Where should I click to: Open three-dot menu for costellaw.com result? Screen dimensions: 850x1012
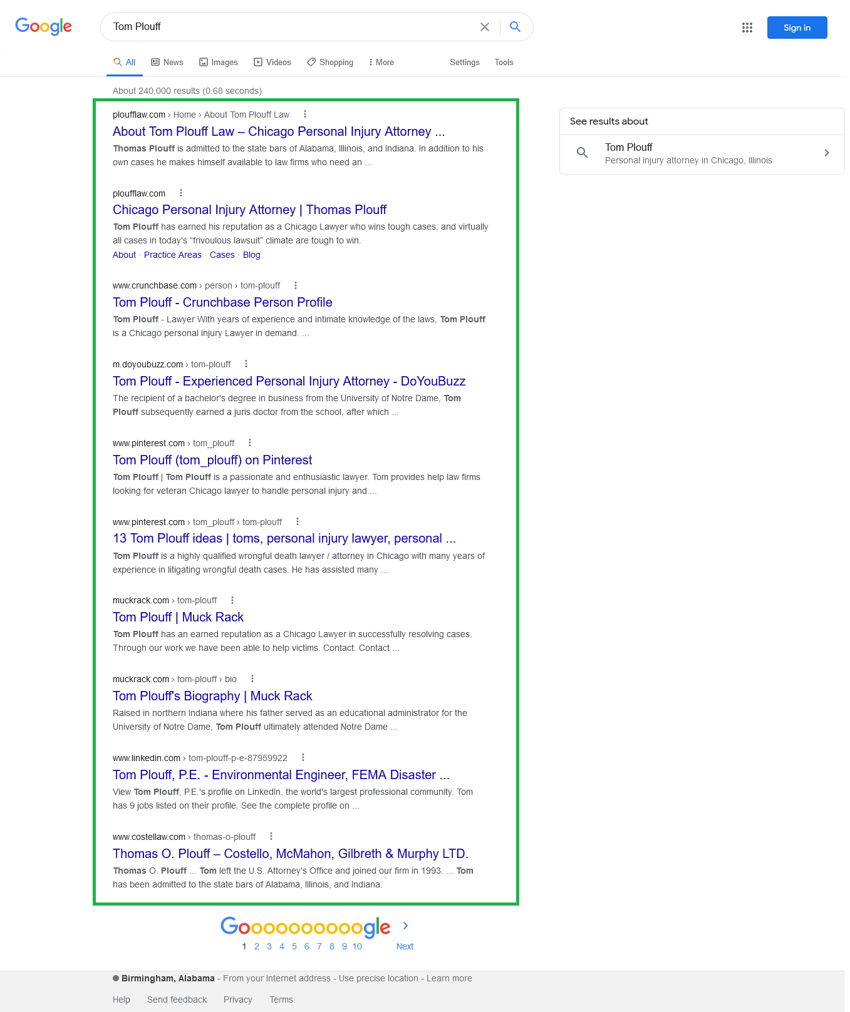pyautogui.click(x=271, y=837)
